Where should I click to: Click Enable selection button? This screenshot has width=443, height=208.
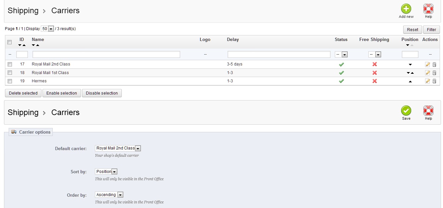[x=62, y=93]
